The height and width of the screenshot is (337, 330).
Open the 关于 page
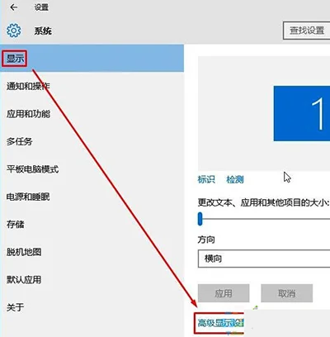(15, 307)
